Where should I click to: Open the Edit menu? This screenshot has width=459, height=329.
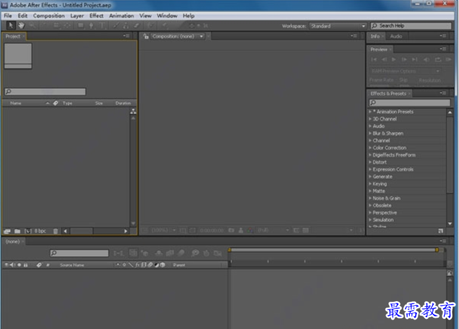pos(23,16)
